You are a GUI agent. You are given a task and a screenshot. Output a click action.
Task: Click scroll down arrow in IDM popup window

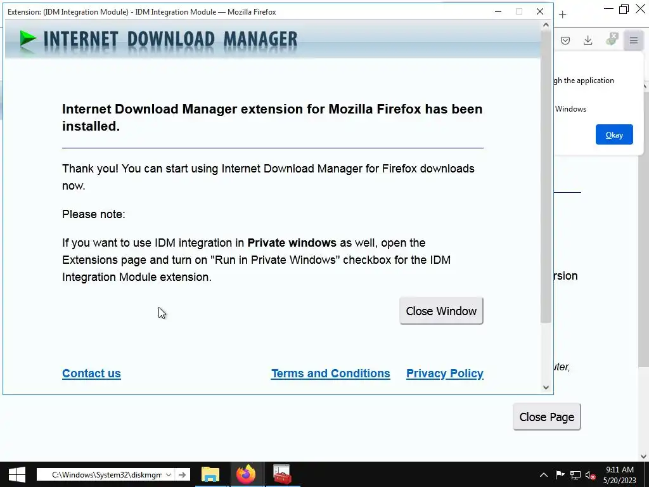[546, 387]
